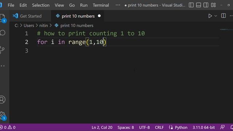Show hidden menu items via title bar ellipsis
Viewport: 233px width, 131px height.
[118, 5]
